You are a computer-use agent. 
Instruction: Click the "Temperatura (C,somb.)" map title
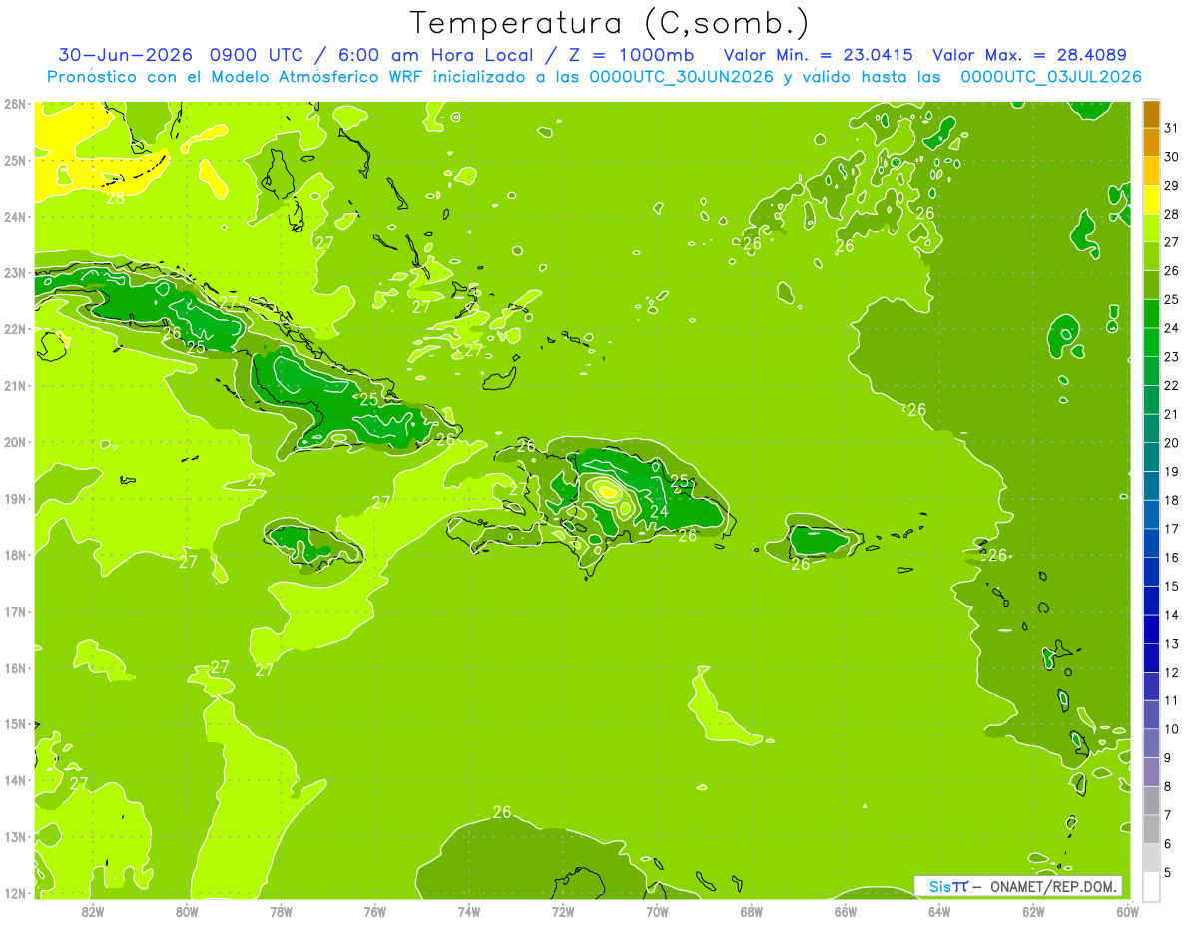(x=609, y=23)
